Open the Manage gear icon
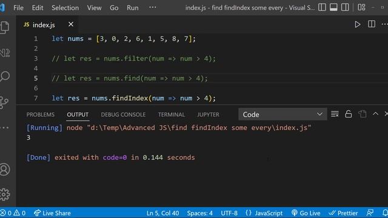 4,194
